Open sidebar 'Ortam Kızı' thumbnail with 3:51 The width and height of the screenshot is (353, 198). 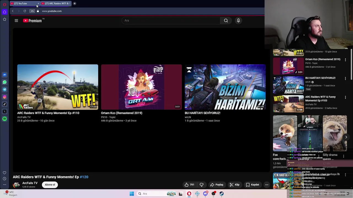(x=288, y=66)
